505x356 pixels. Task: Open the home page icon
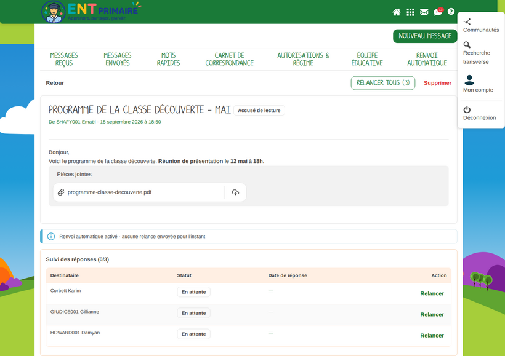coord(397,12)
